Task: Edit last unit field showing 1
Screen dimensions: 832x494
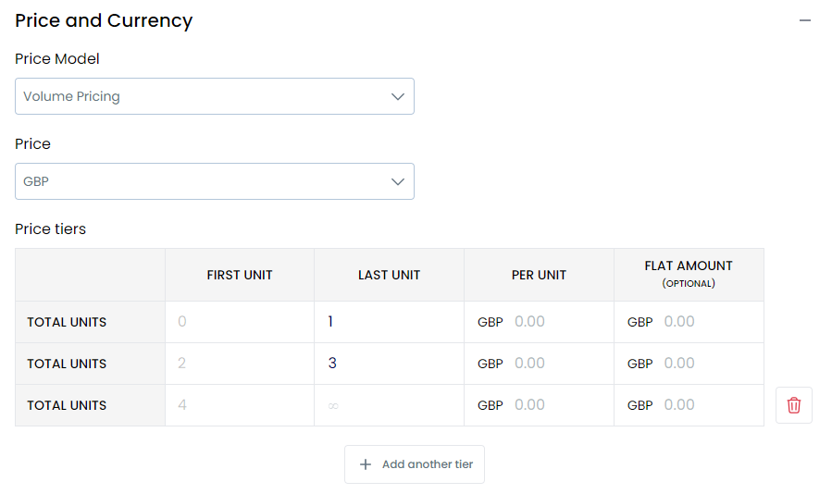Action: point(389,322)
